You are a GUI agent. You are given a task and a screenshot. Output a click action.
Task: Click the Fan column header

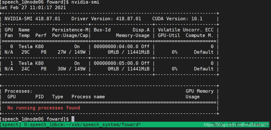pos(9,36)
